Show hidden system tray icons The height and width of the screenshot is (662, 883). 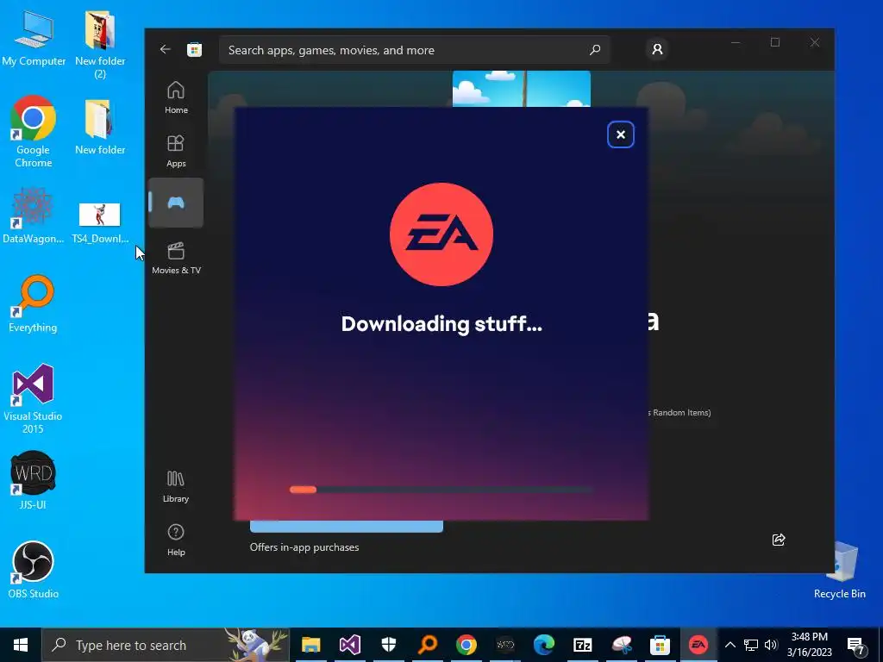pos(730,645)
